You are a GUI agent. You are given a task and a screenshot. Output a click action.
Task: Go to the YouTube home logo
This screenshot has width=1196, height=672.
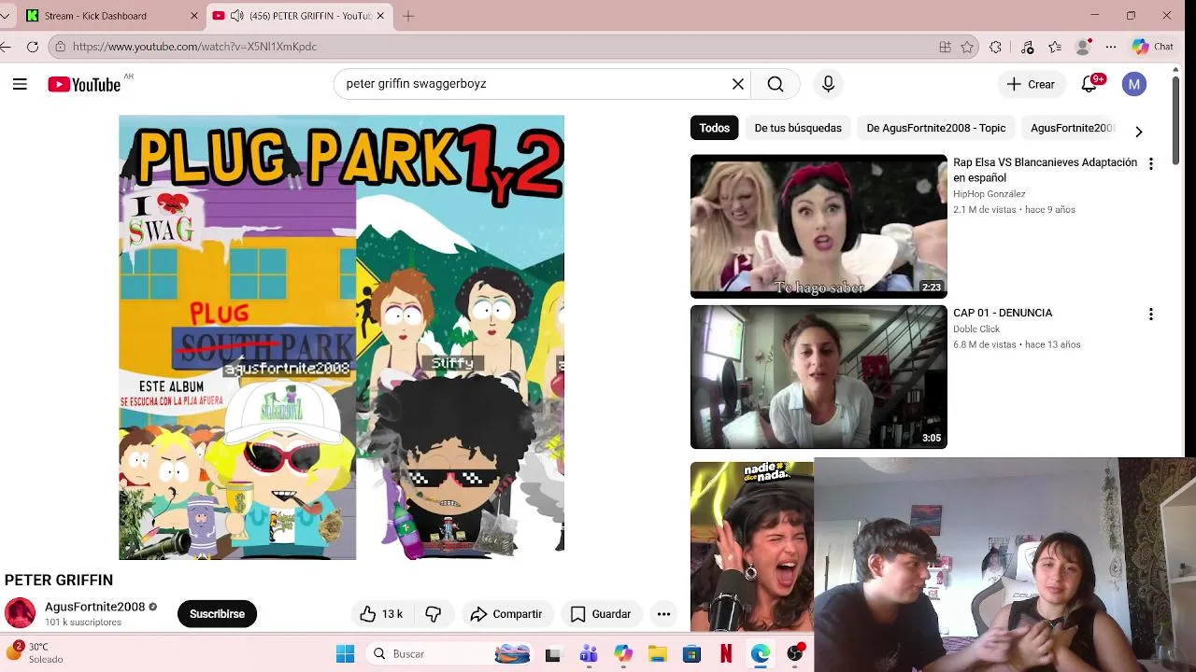(84, 85)
